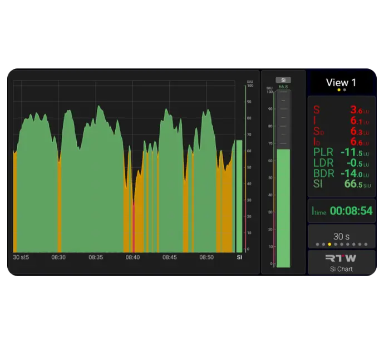384x344 pixels.
Task: Click the 08:40 time axis label
Action: pyautogui.click(x=133, y=257)
